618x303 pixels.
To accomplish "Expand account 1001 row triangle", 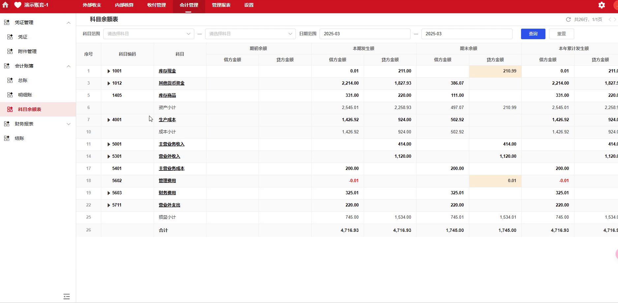I will tap(108, 71).
